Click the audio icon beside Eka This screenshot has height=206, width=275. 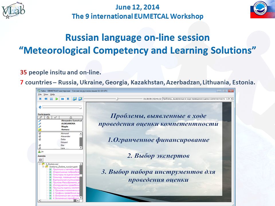click(40, 145)
